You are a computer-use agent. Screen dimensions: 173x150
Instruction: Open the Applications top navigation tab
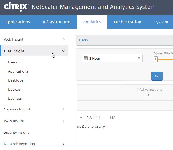pos(18,22)
